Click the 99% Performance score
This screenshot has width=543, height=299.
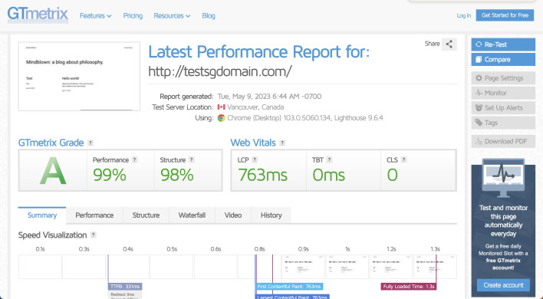(x=110, y=175)
